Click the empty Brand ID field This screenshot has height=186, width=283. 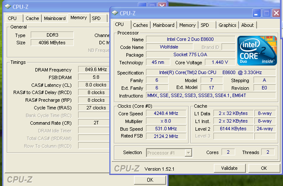coord(228,47)
